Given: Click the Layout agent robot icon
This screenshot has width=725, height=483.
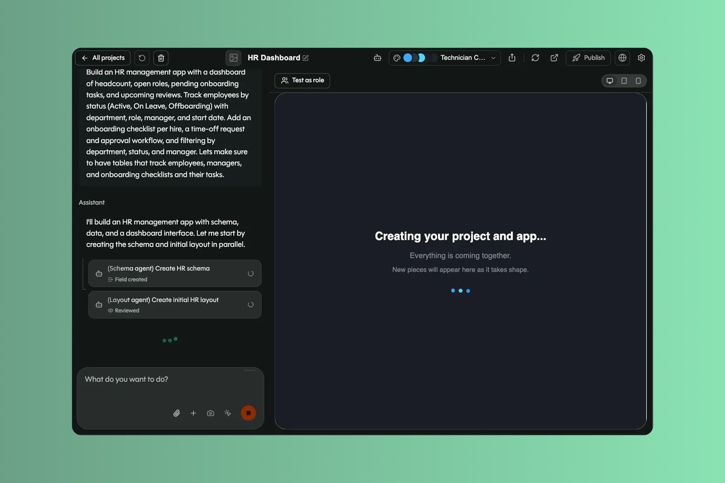Looking at the screenshot, I should point(99,305).
